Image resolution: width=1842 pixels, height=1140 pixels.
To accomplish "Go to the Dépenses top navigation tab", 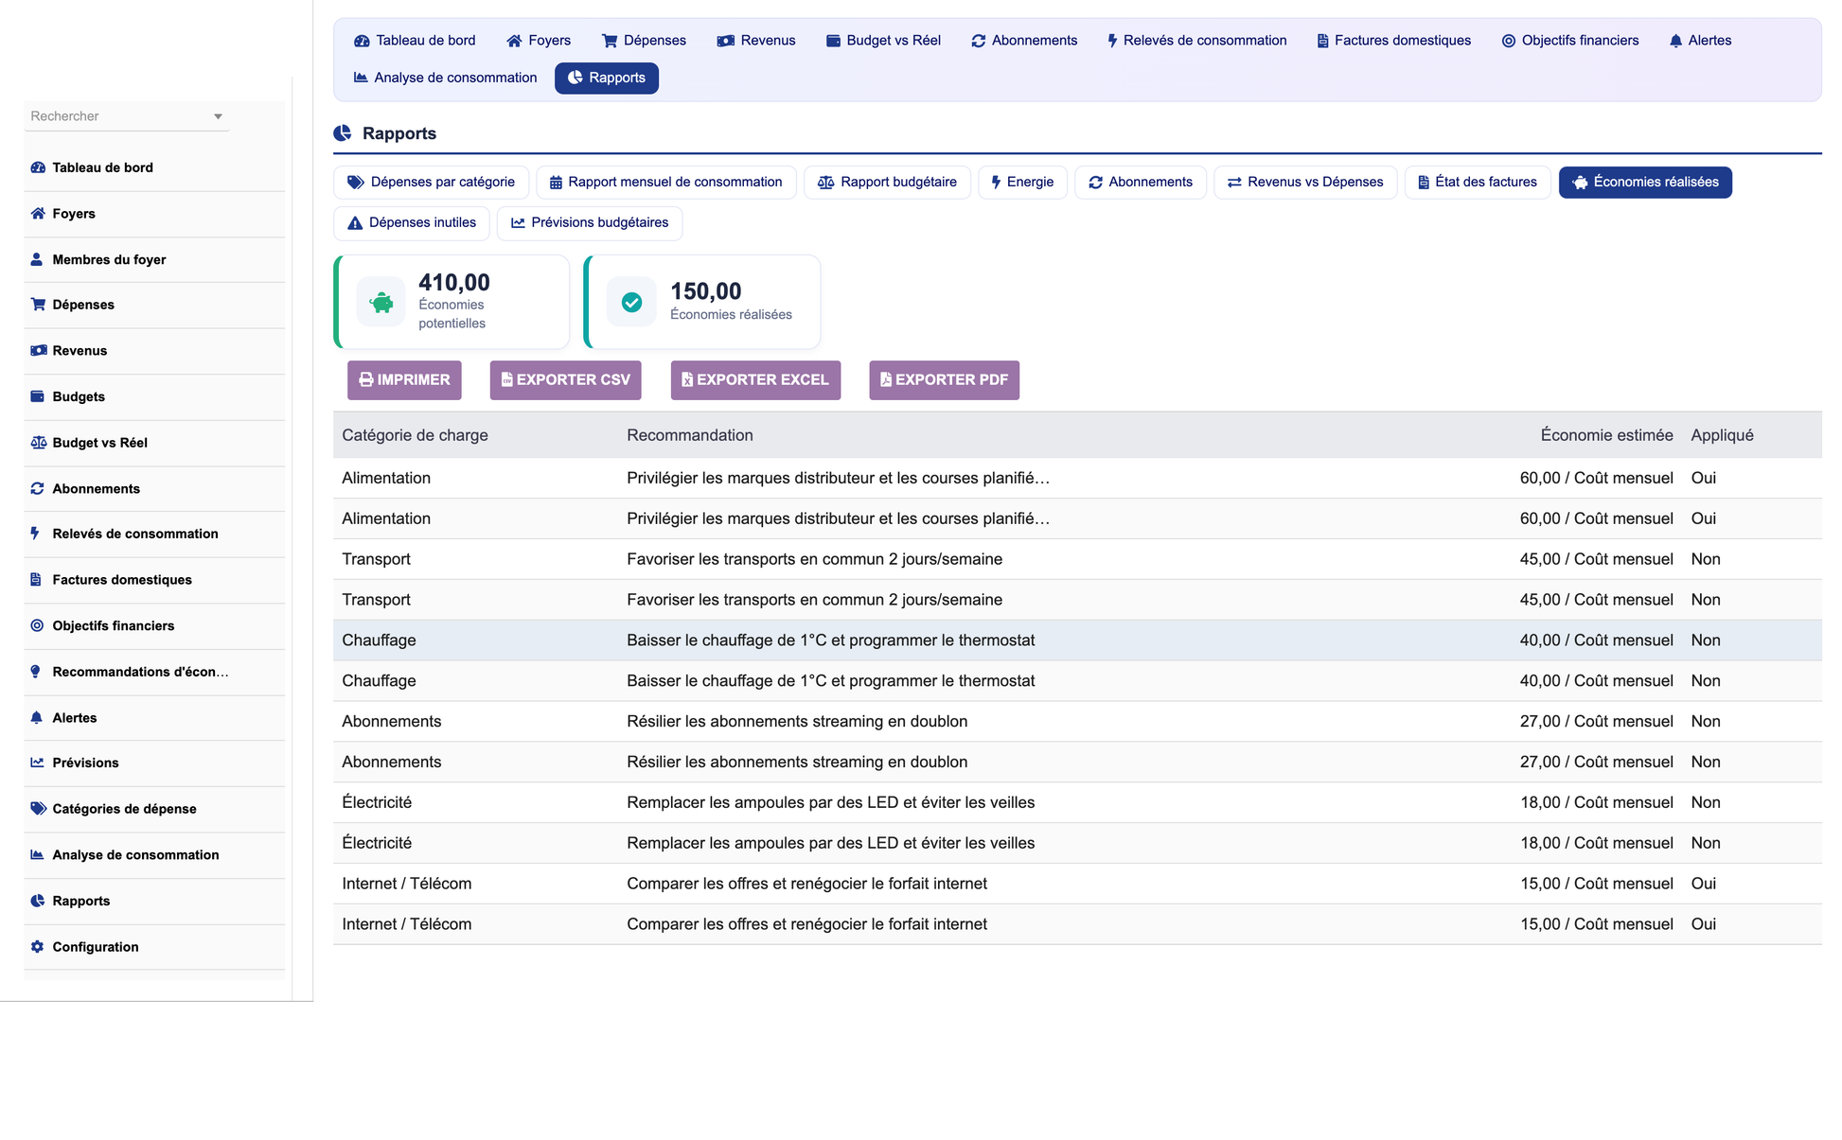I will pyautogui.click(x=644, y=41).
